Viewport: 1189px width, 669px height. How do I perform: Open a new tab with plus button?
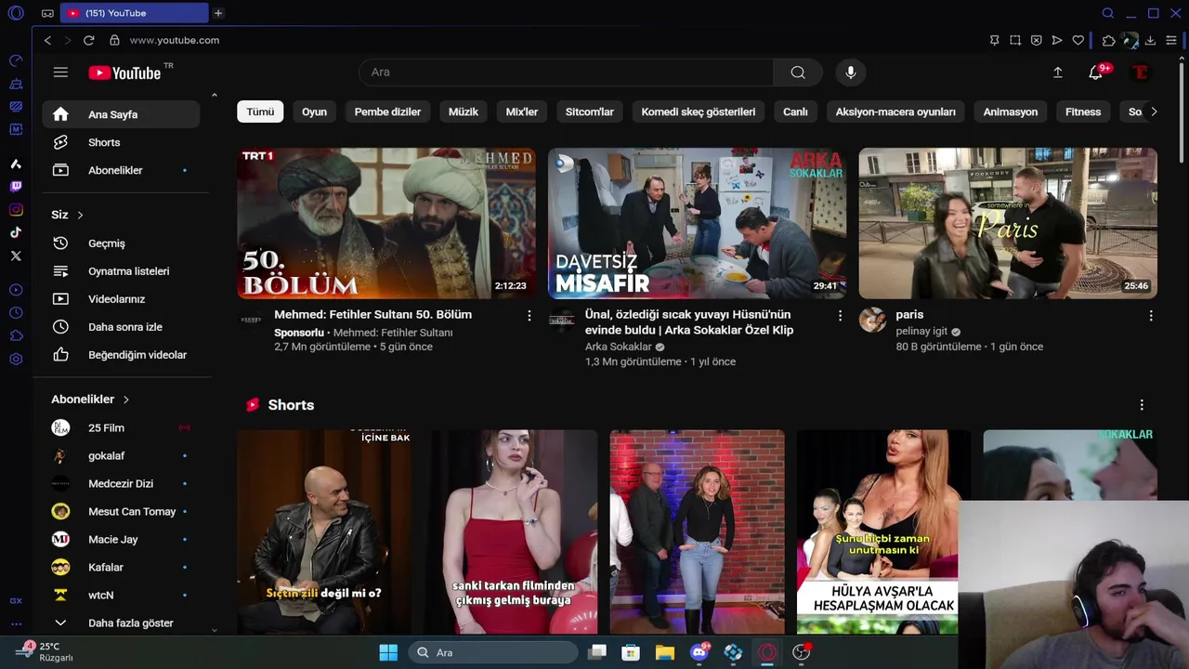point(218,13)
